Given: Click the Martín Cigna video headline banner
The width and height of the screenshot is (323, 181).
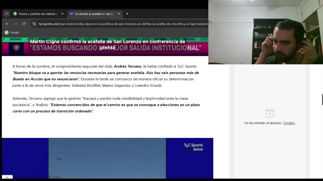Looking at the screenshot, I should click(x=107, y=44).
